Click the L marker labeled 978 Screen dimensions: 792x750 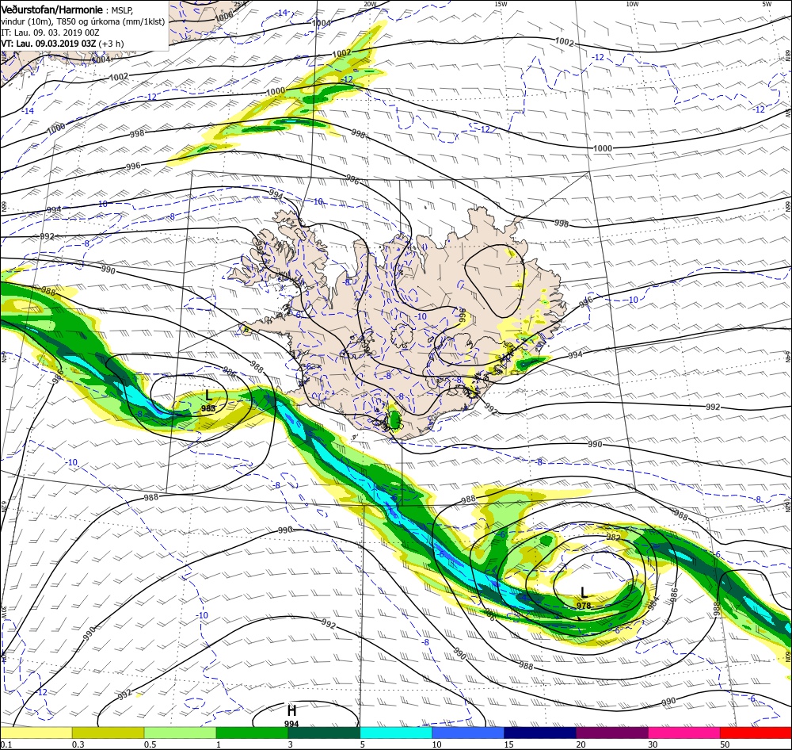[584, 592]
